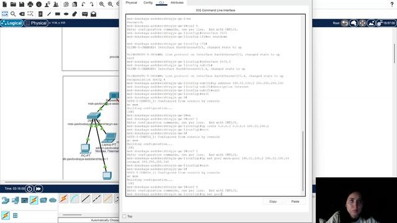
Task: Add a Complex PDU with open envelope icon
Action: click(94, 14)
